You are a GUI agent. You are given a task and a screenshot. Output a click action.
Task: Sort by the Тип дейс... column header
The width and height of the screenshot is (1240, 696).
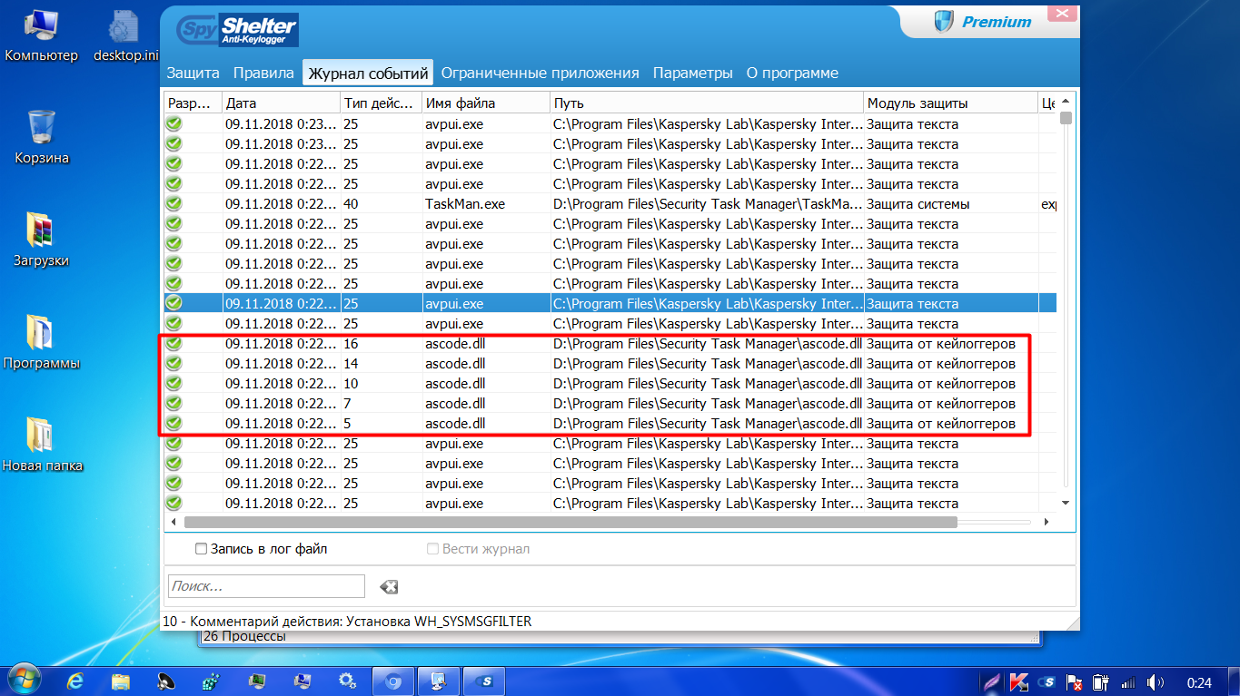[x=381, y=103]
